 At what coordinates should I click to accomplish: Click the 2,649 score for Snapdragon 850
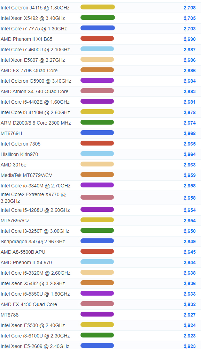tap(190, 242)
